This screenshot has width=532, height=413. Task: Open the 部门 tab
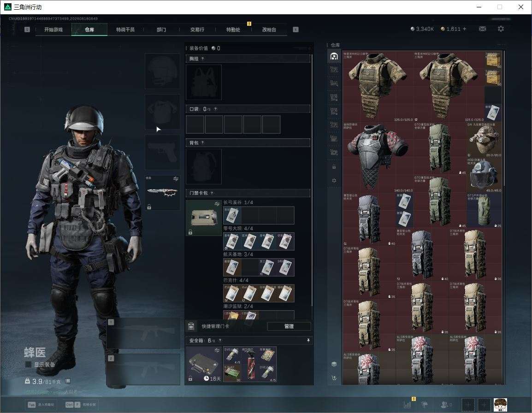(161, 29)
